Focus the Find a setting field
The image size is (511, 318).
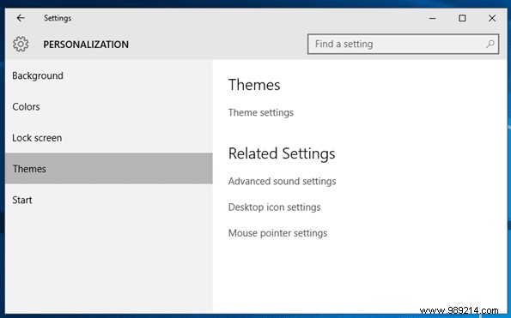(403, 44)
